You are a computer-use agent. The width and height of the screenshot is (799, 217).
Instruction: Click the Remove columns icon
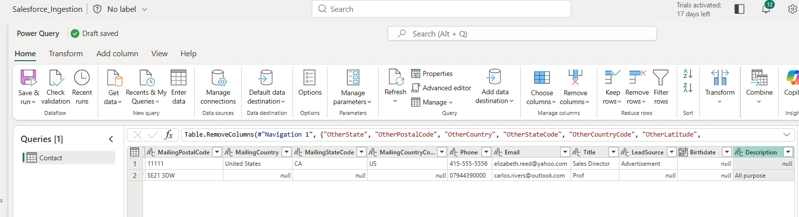coord(575,77)
